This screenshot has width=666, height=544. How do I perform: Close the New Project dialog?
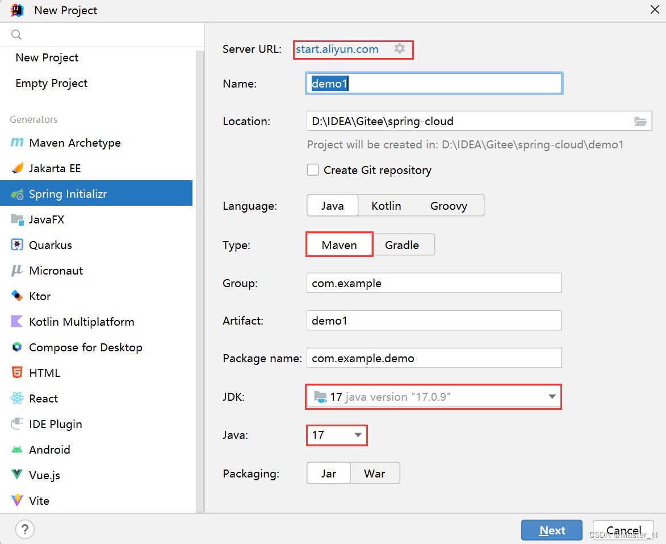pyautogui.click(x=655, y=10)
